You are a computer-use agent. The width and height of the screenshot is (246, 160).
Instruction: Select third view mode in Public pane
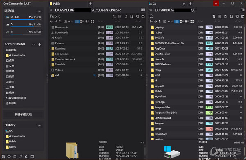[x=87, y=21]
